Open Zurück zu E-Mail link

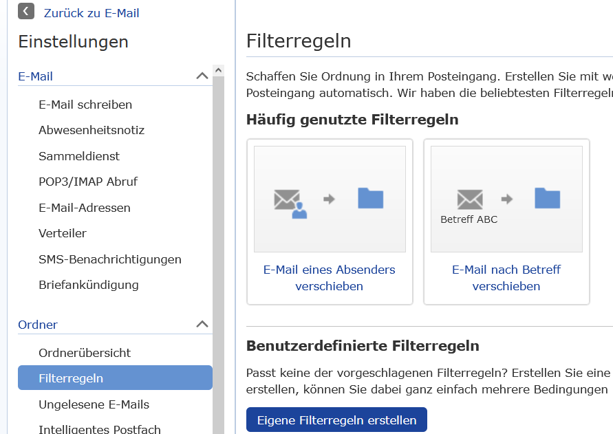pyautogui.click(x=92, y=13)
